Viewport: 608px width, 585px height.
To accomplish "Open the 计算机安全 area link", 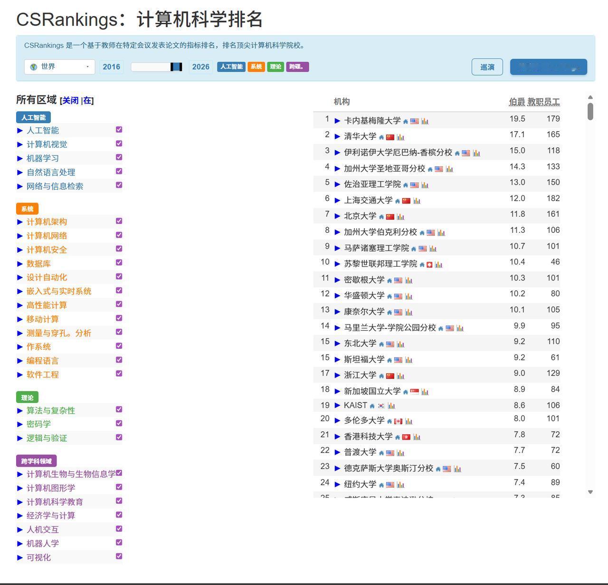I will pyautogui.click(x=47, y=249).
